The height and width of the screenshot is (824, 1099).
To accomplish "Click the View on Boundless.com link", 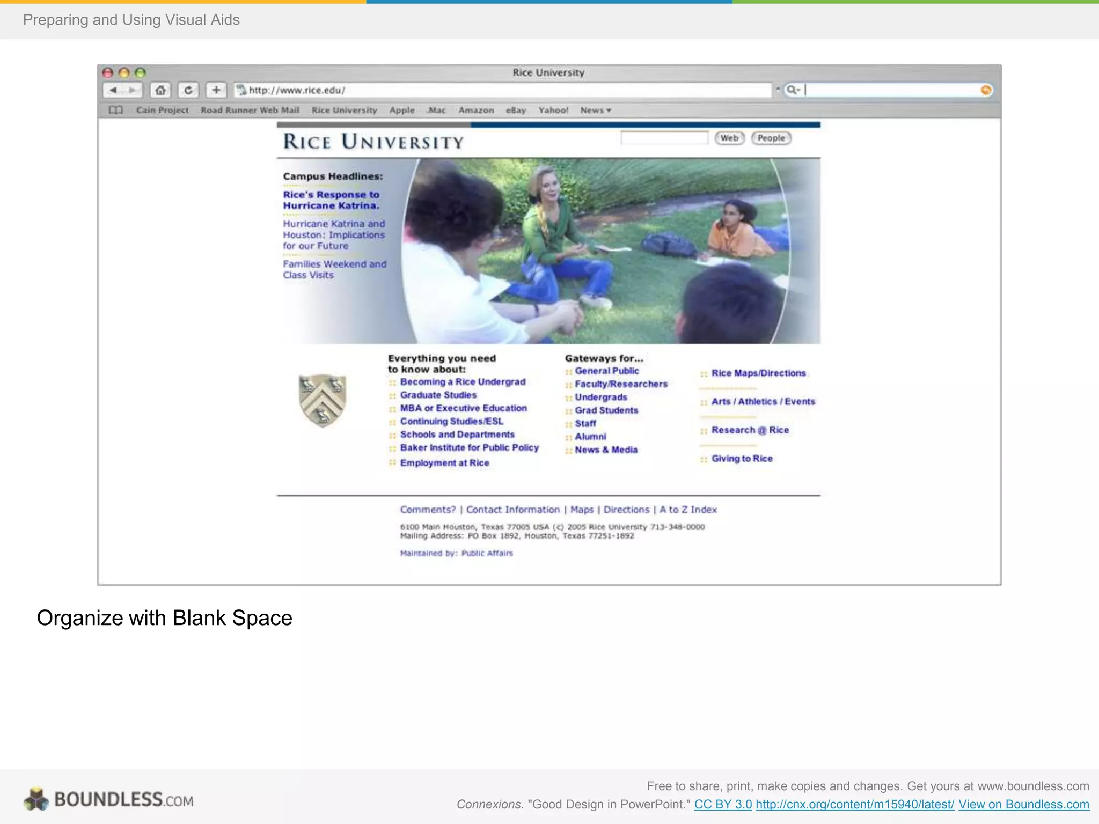I will pyautogui.click(x=1023, y=804).
